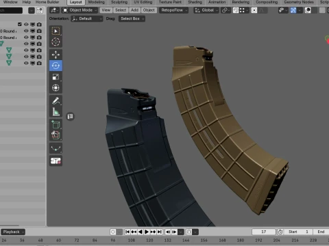Click the toolbar icon below Add Cube

click(56, 135)
